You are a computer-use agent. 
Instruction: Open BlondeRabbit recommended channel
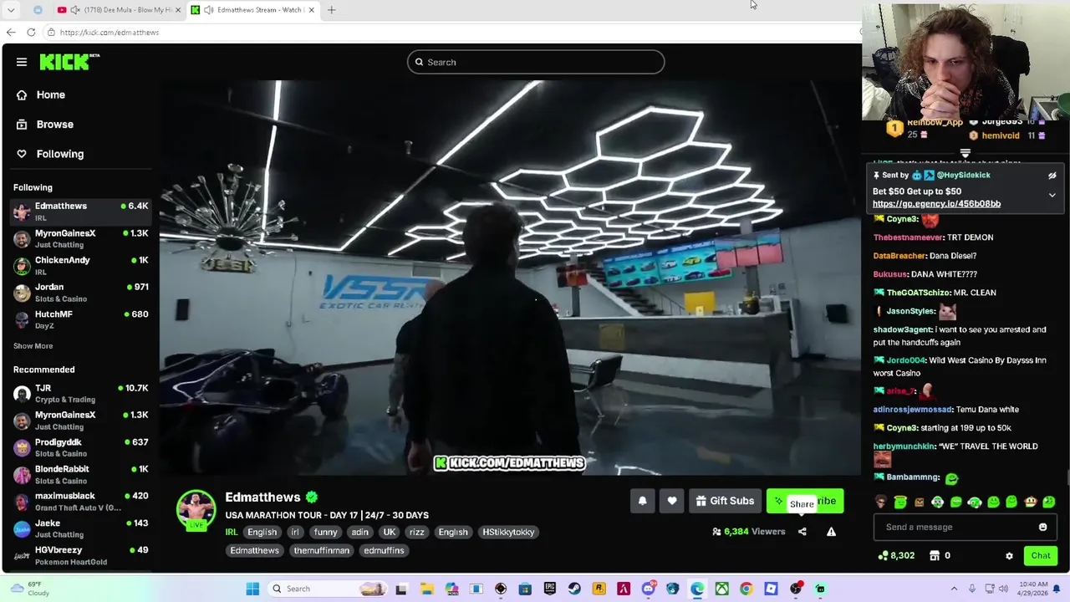(81, 474)
